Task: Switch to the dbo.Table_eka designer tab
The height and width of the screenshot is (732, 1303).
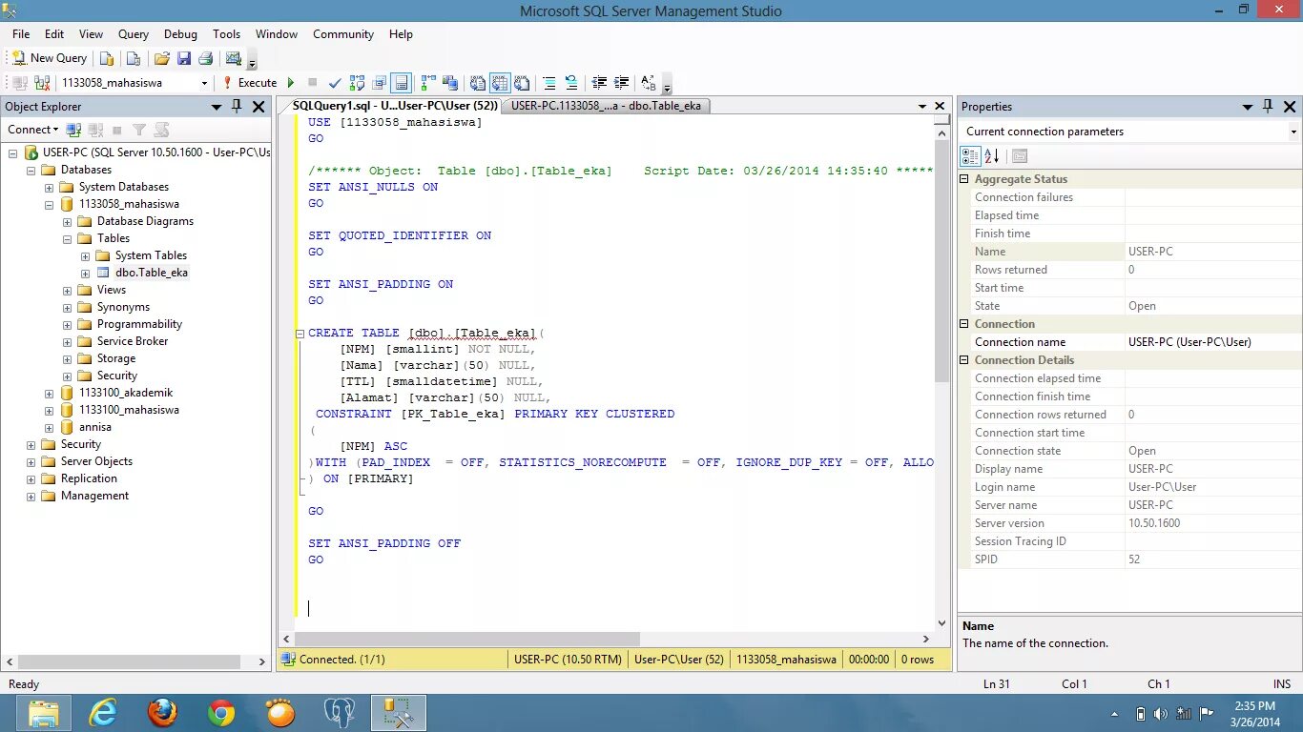Action: (x=606, y=106)
